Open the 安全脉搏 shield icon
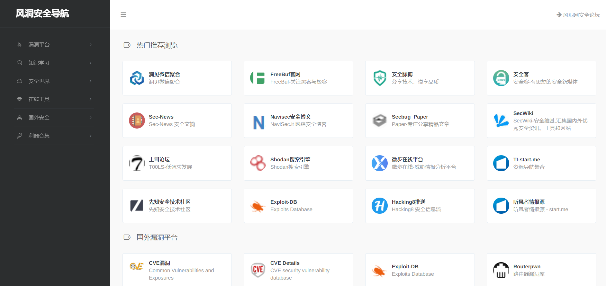Screen dimensions: 606x286 [x=380, y=78]
